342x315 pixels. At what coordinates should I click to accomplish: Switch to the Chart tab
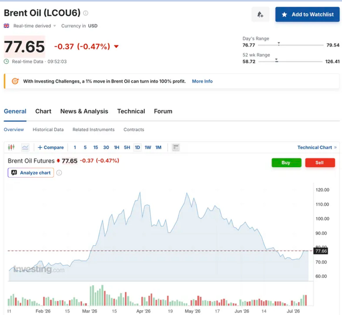(43, 112)
